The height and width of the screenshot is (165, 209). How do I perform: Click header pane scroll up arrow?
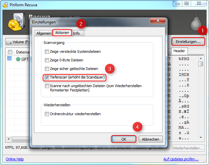point(201,58)
